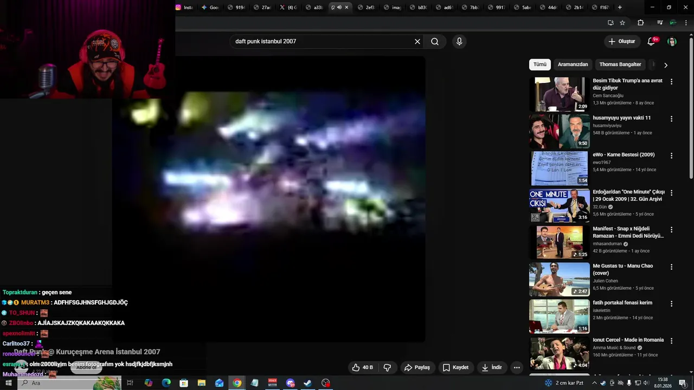Switch to the Google browser tab
This screenshot has height=390, width=694.
coord(210,7)
